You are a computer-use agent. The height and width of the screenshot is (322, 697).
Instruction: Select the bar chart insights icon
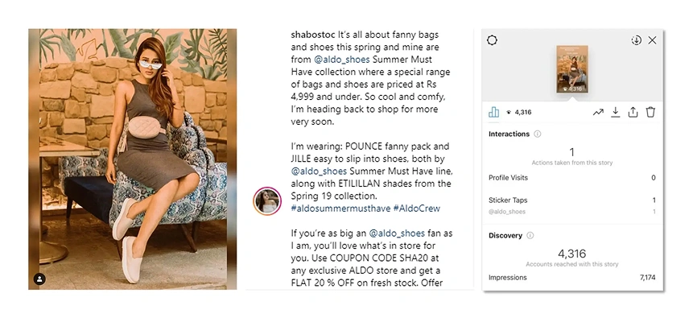tap(494, 113)
